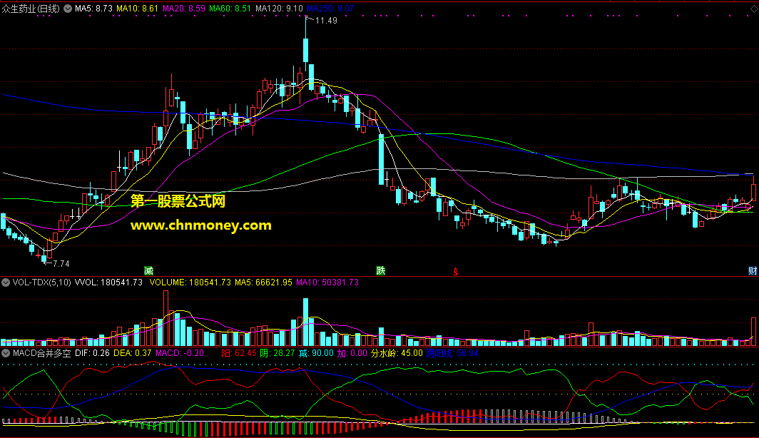Screen dimensions: 759x438
Task: Click the tall volume bar below the 11.49 peak
Action: click(x=305, y=322)
